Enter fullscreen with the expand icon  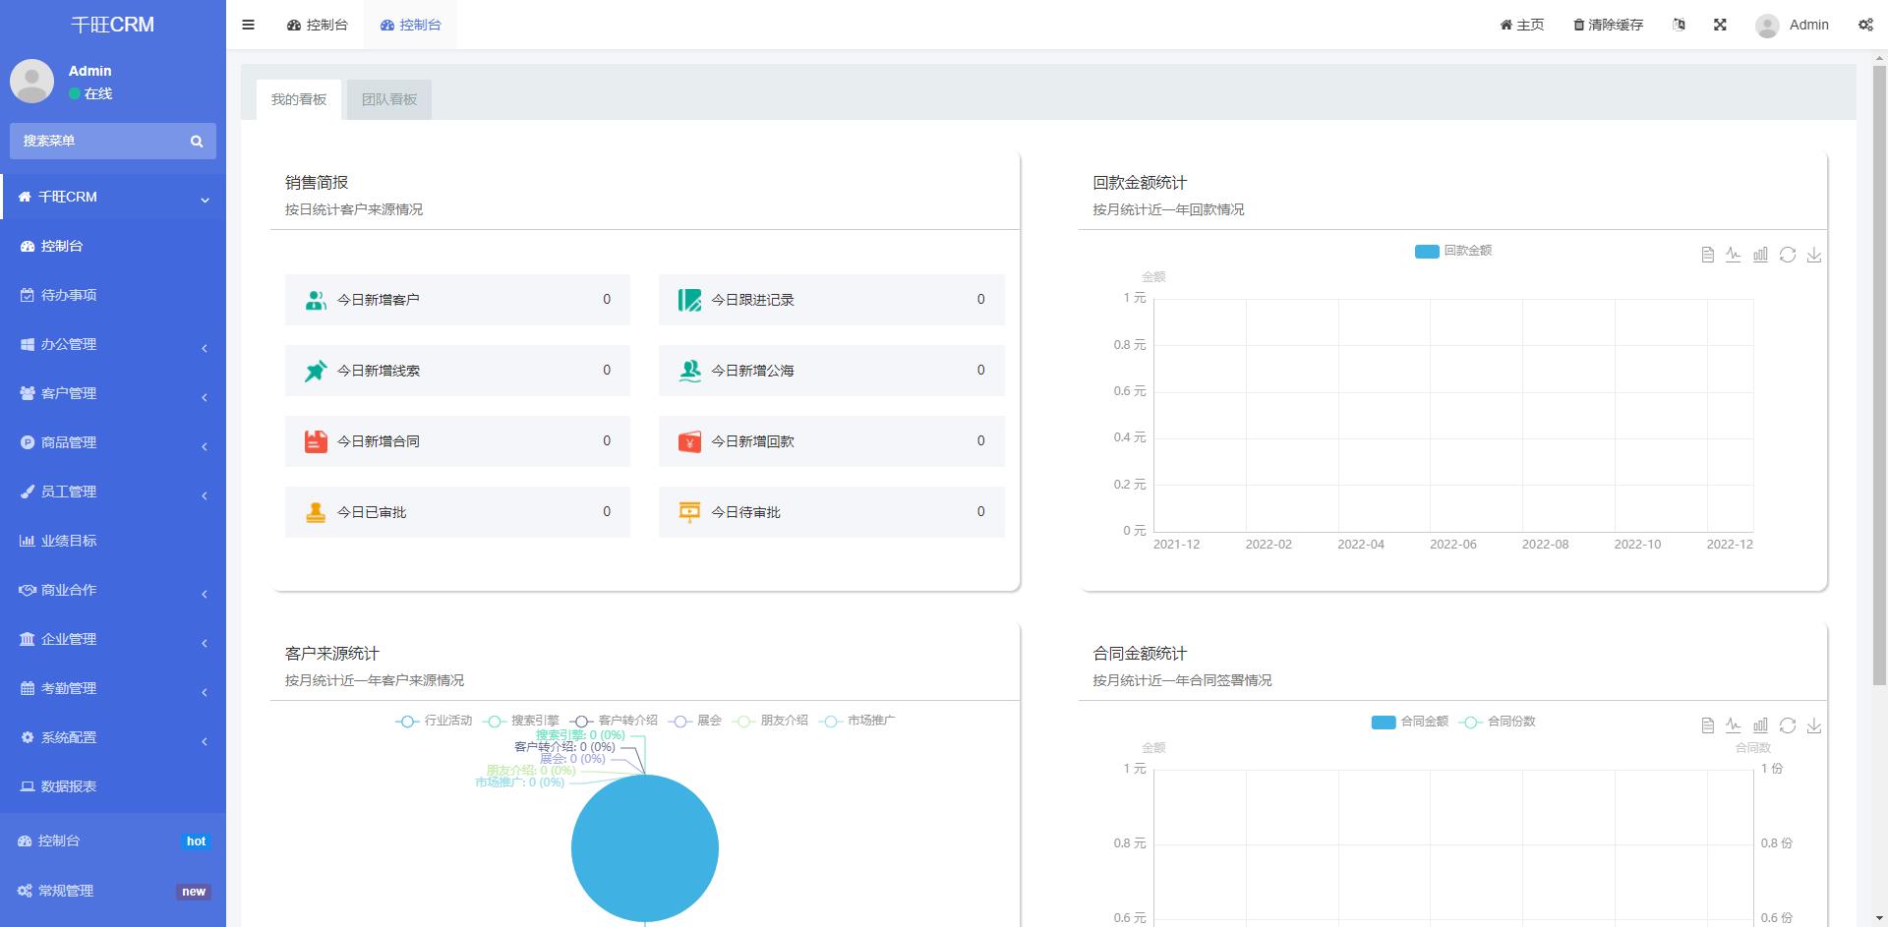(1720, 25)
